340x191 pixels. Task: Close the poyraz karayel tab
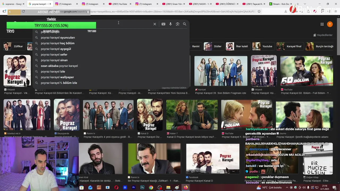(x=50, y=4)
